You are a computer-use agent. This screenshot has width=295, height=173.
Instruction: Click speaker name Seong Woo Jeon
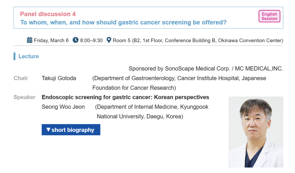point(63,107)
